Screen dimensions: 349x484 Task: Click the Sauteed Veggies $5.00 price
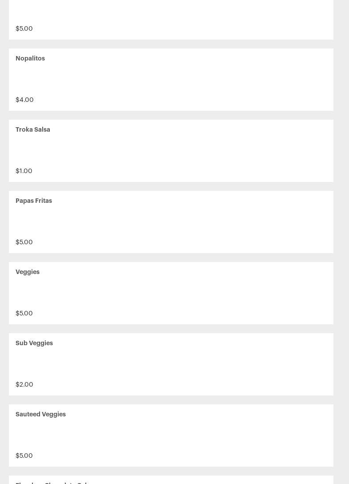pos(24,456)
